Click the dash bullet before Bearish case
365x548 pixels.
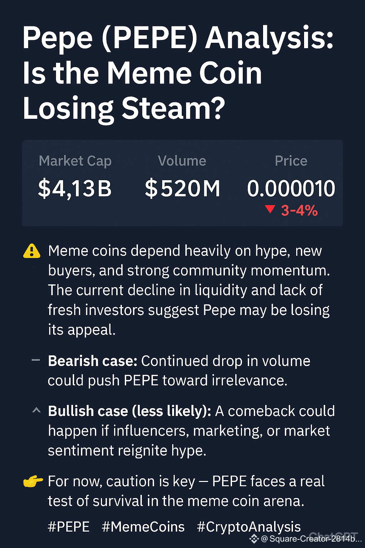click(36, 360)
